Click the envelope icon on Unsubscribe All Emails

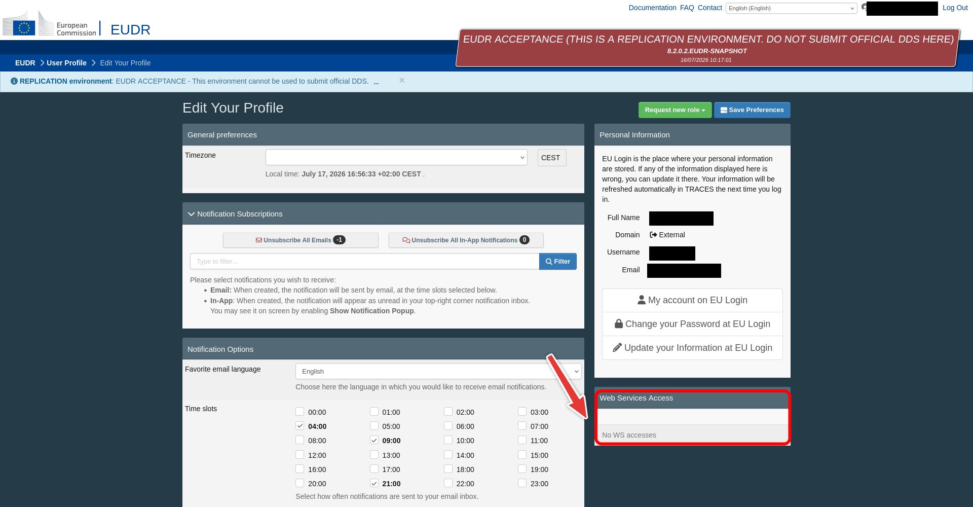pos(259,240)
